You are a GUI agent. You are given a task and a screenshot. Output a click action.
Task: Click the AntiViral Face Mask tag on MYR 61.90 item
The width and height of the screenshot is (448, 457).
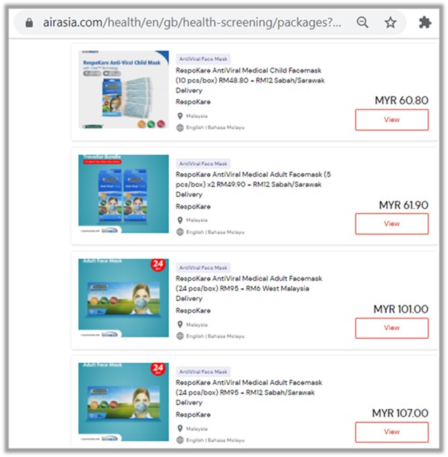click(x=203, y=164)
